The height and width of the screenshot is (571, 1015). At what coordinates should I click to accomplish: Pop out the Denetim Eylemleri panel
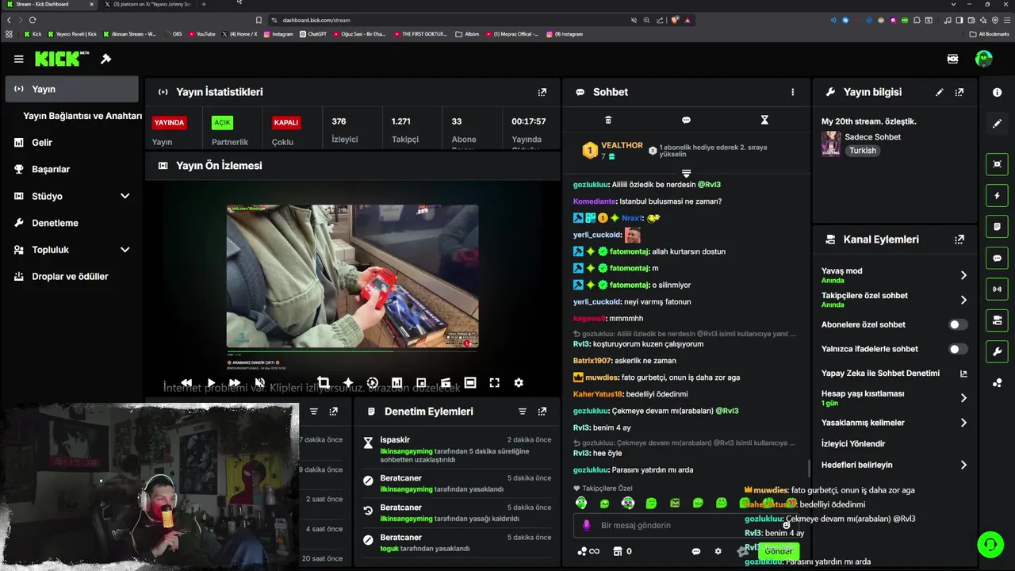click(542, 412)
